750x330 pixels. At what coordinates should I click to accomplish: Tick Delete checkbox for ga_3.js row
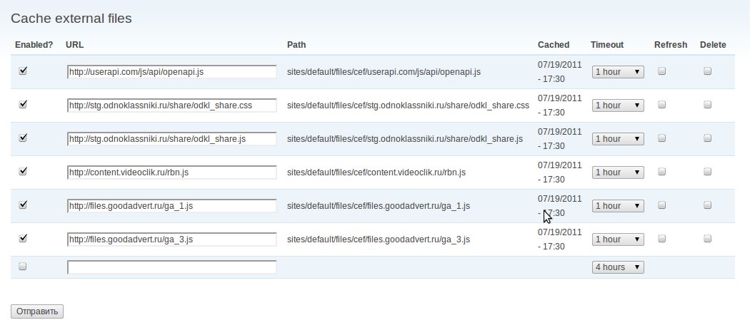(x=707, y=238)
